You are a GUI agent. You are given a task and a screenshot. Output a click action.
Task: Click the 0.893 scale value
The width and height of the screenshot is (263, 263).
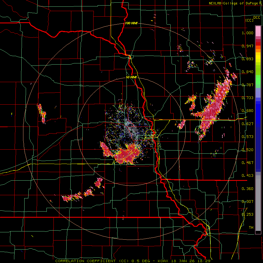tap(248, 59)
